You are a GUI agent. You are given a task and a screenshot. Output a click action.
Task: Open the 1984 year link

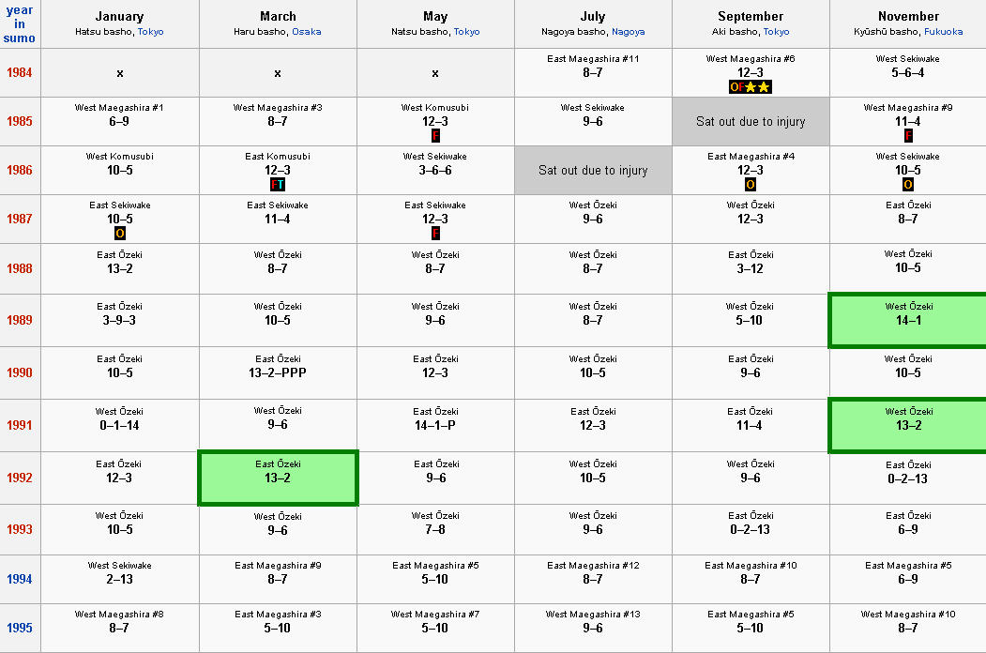(x=19, y=72)
